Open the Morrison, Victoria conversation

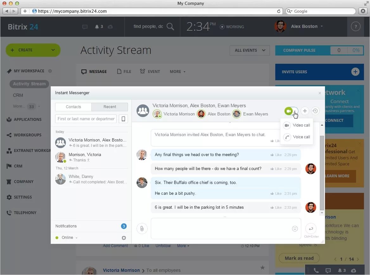pyautogui.click(x=91, y=157)
